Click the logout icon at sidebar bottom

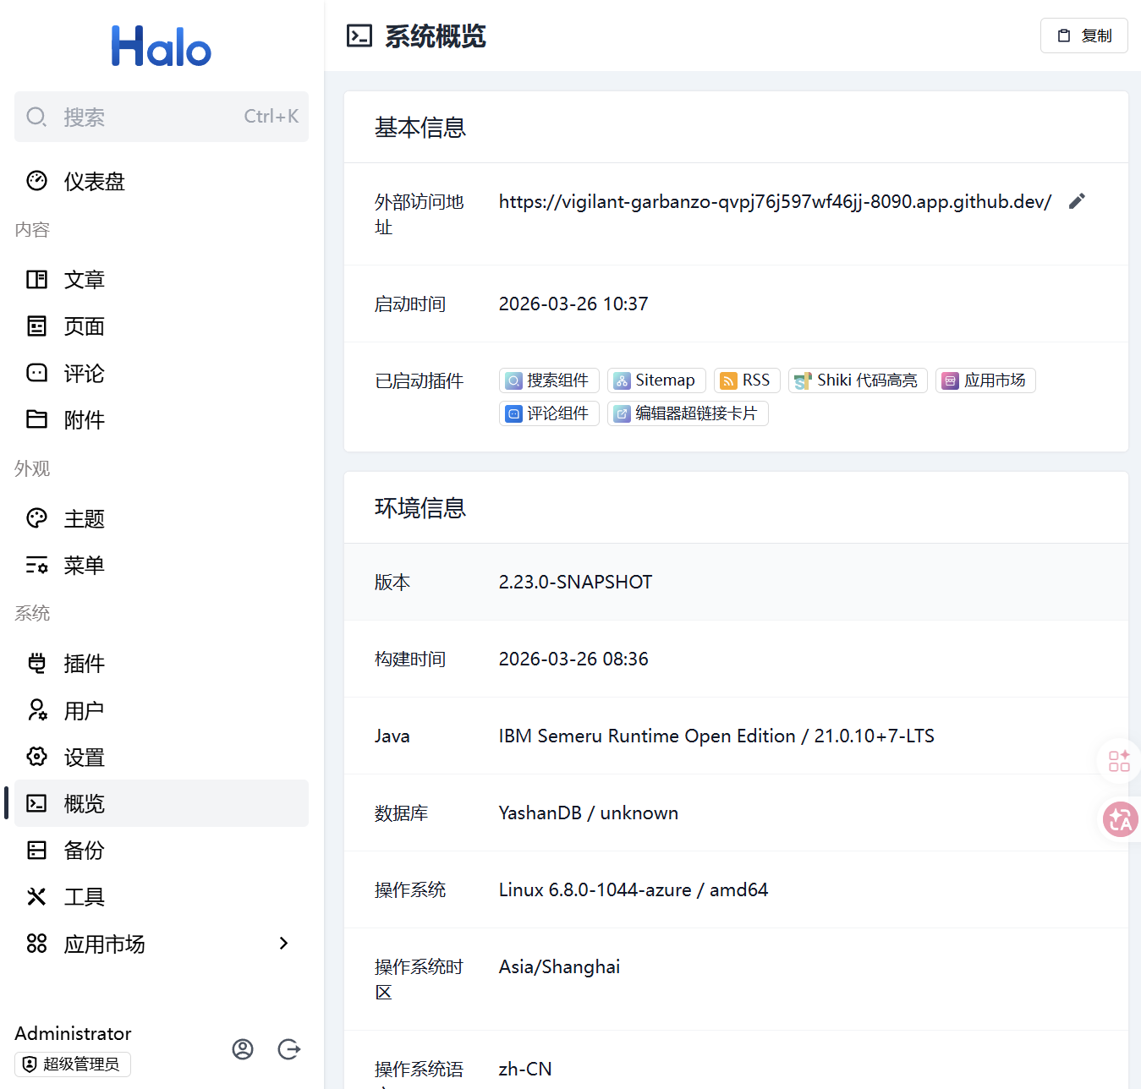[x=289, y=1049]
